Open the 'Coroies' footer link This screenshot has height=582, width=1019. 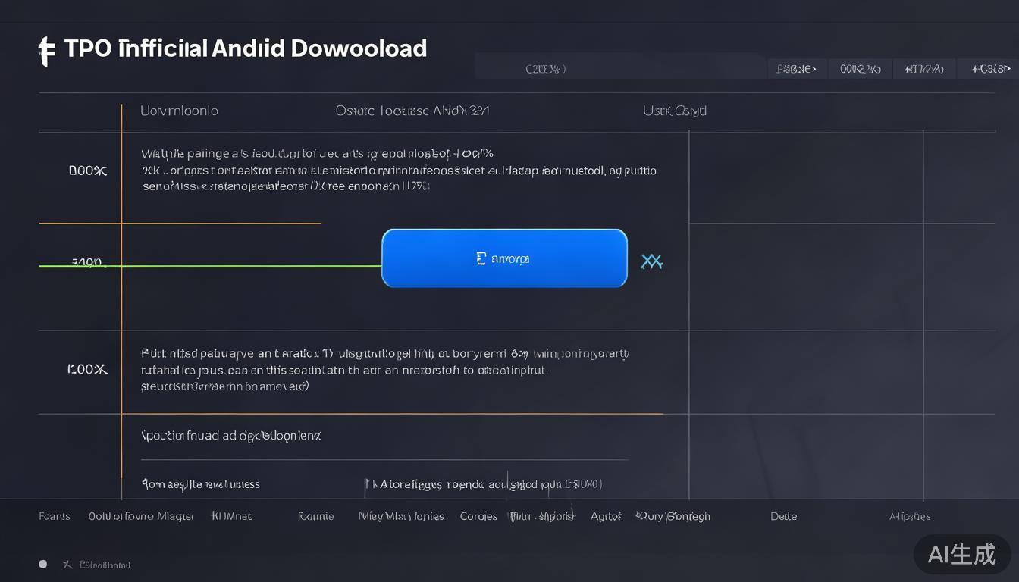click(x=478, y=516)
